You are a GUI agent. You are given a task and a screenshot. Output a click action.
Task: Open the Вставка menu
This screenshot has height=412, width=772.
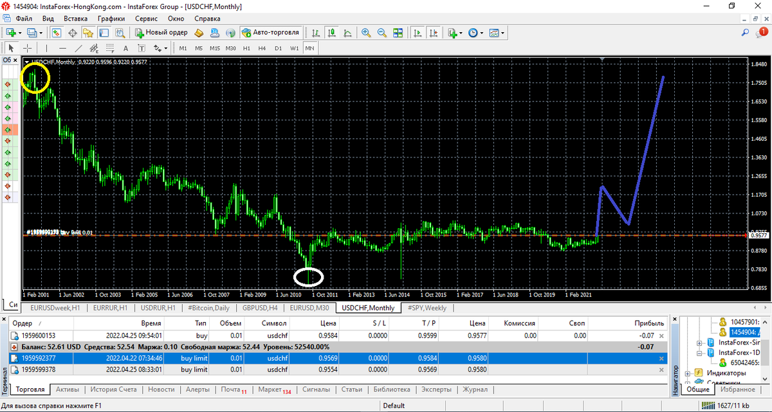coord(76,19)
